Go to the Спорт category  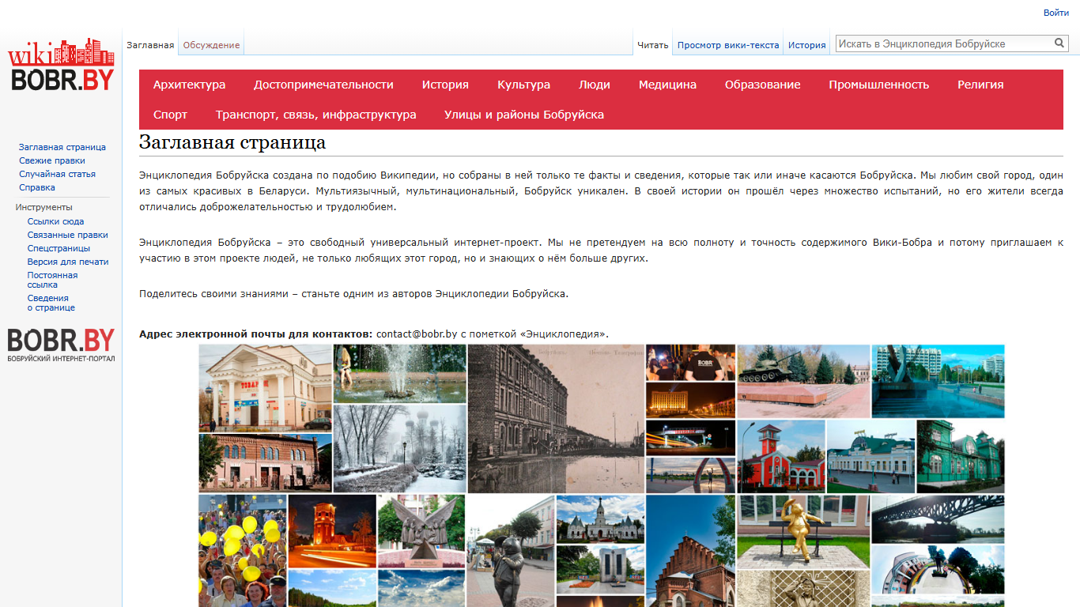click(170, 115)
